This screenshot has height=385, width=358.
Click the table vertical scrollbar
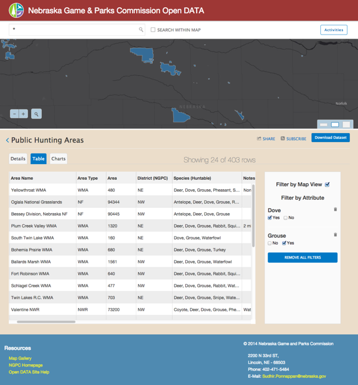pyautogui.click(x=253, y=216)
